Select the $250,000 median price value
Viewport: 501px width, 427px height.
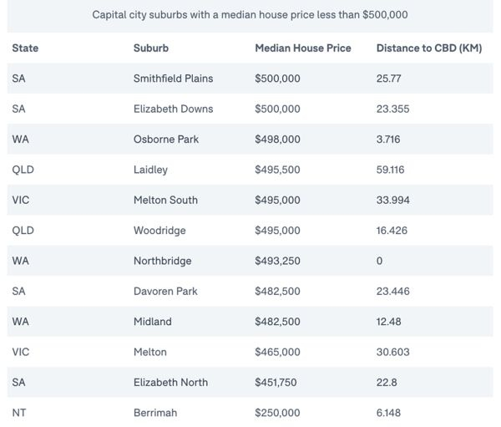[277, 413]
